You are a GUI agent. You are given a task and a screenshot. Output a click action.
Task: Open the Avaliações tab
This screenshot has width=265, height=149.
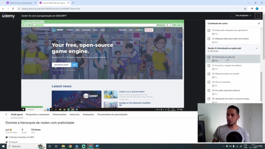88,115
